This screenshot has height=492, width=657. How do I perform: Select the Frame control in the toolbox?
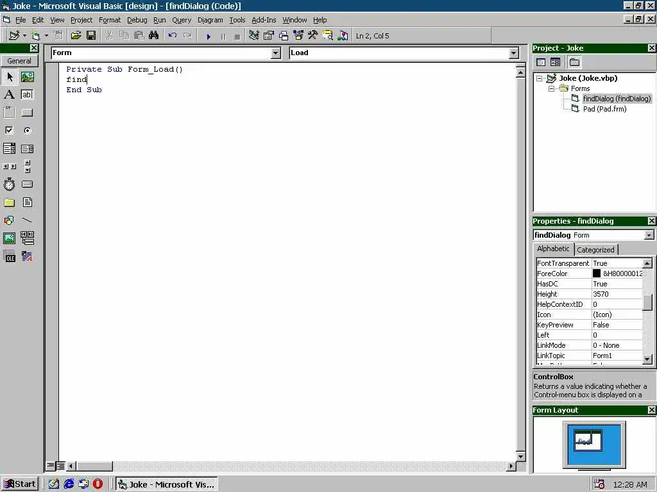tap(10, 112)
